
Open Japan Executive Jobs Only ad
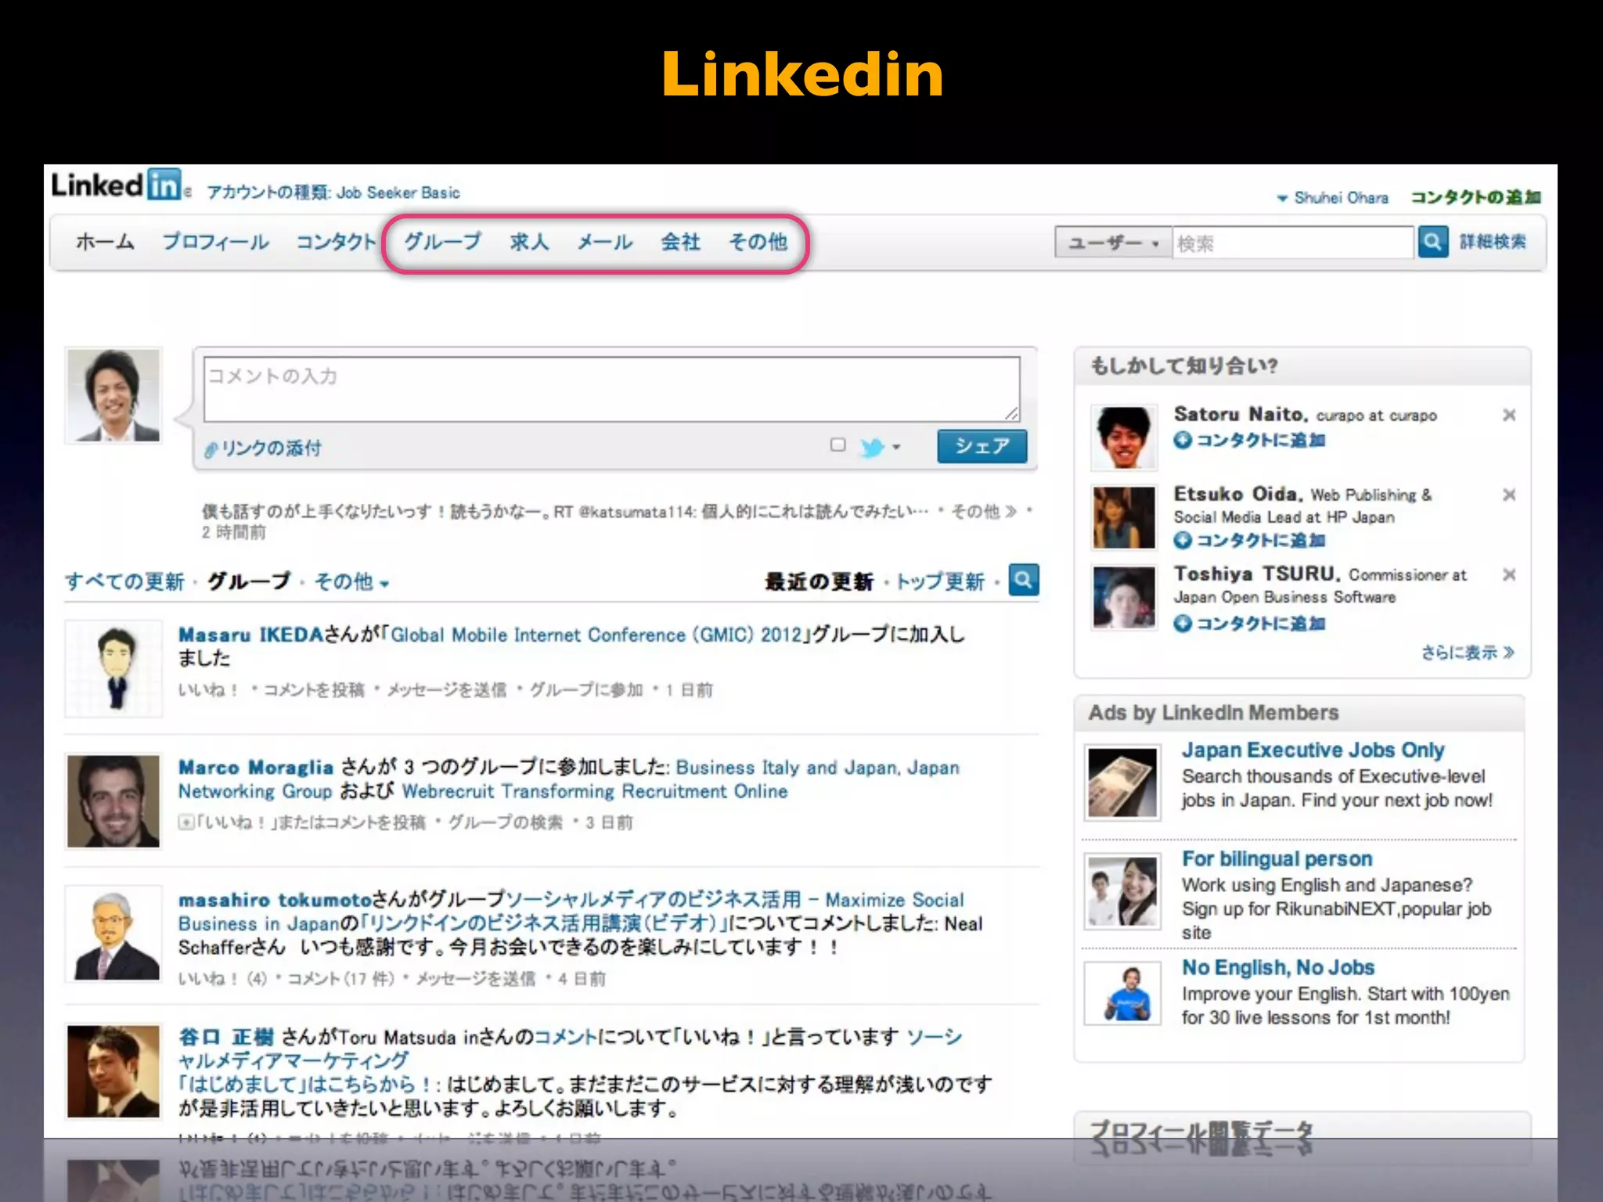pyautogui.click(x=1313, y=750)
